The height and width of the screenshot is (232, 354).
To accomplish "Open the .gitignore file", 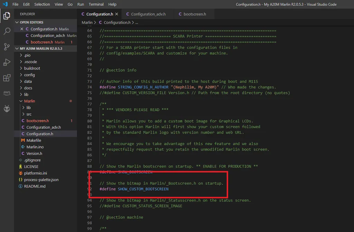I will tap(46, 160).
